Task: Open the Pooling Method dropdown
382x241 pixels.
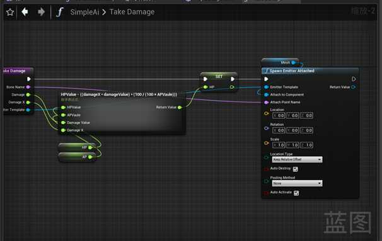Action: [x=298, y=183]
